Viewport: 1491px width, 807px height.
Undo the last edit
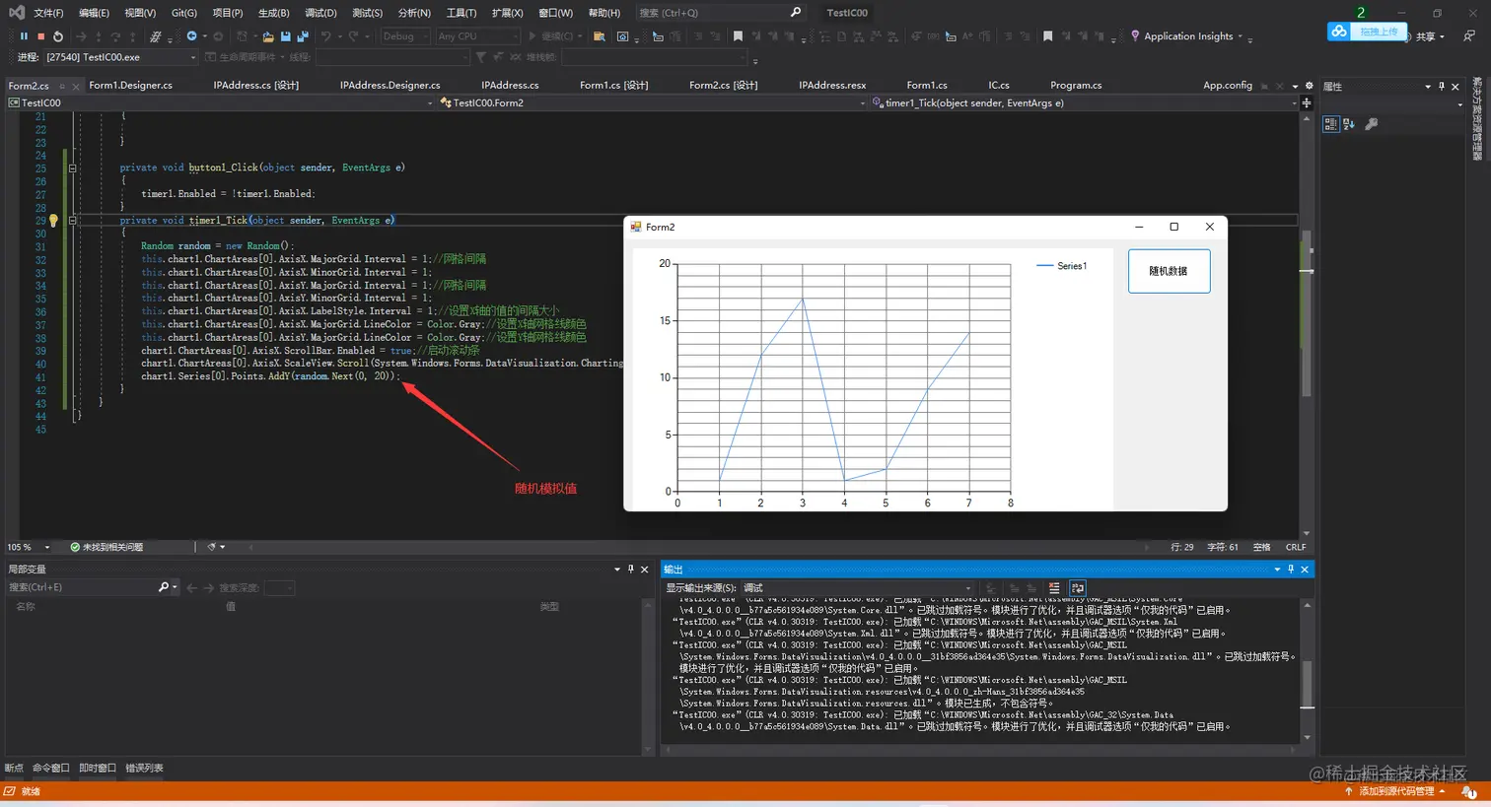click(325, 36)
